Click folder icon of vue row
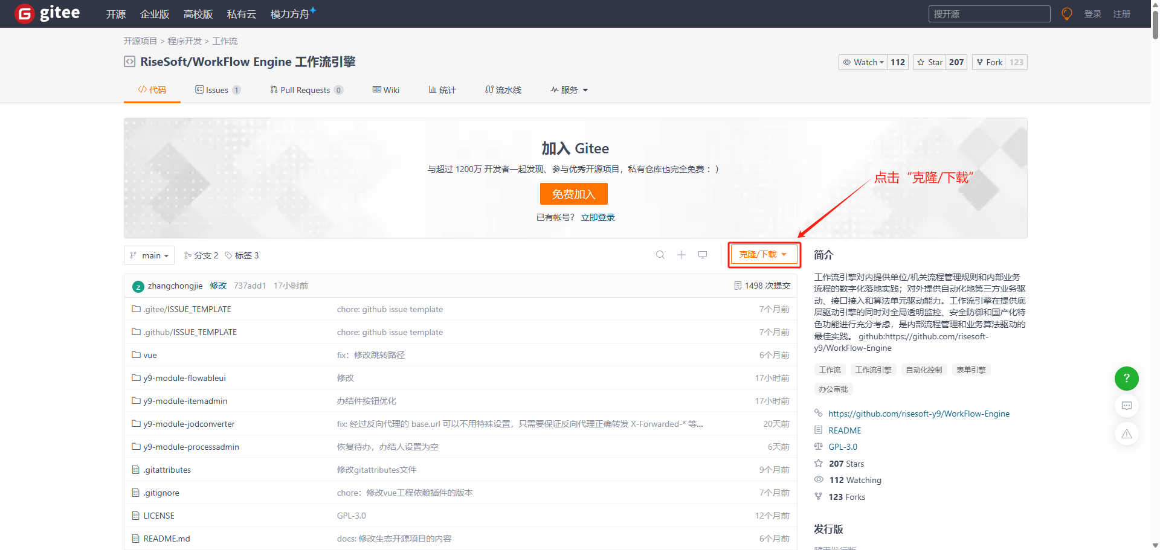This screenshot has height=550, width=1160. pyautogui.click(x=136, y=355)
